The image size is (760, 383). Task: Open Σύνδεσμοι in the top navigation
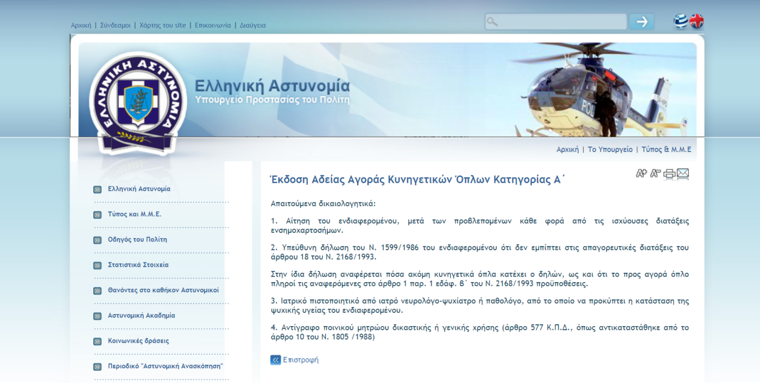(115, 25)
